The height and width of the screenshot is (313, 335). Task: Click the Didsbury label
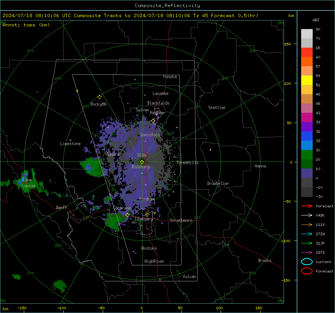coord(140,167)
